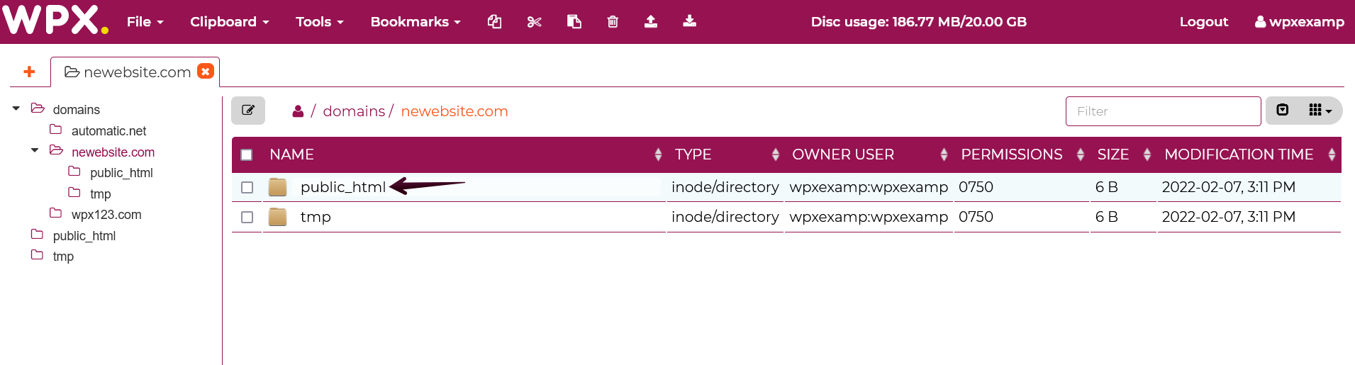Toggle the select-all checkbox in header

[x=247, y=155]
